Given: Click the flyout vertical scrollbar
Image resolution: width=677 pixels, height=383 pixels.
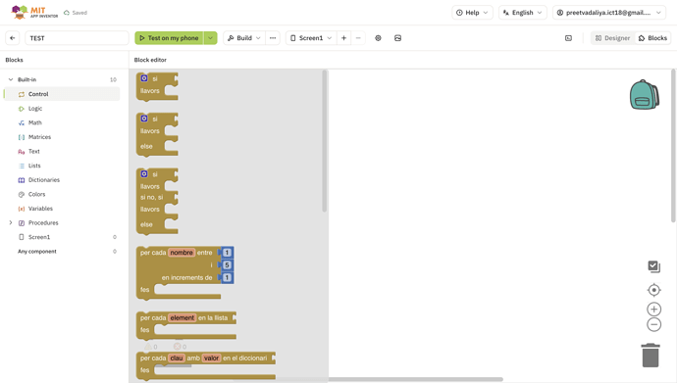Looking at the screenshot, I should point(324,141).
